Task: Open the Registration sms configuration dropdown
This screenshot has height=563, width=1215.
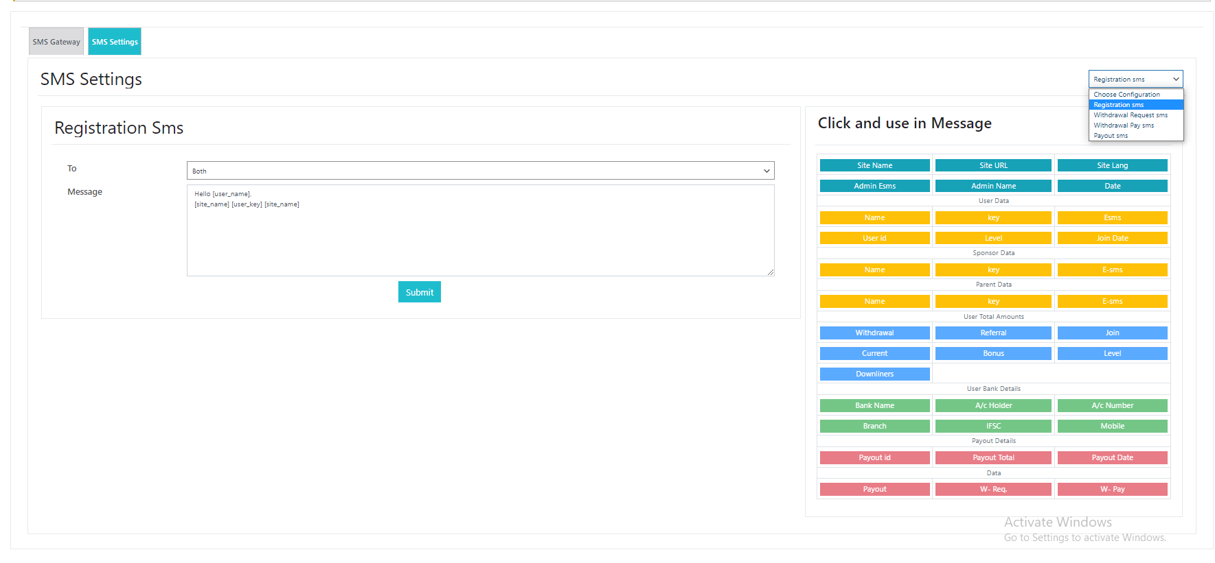Action: tap(1135, 80)
